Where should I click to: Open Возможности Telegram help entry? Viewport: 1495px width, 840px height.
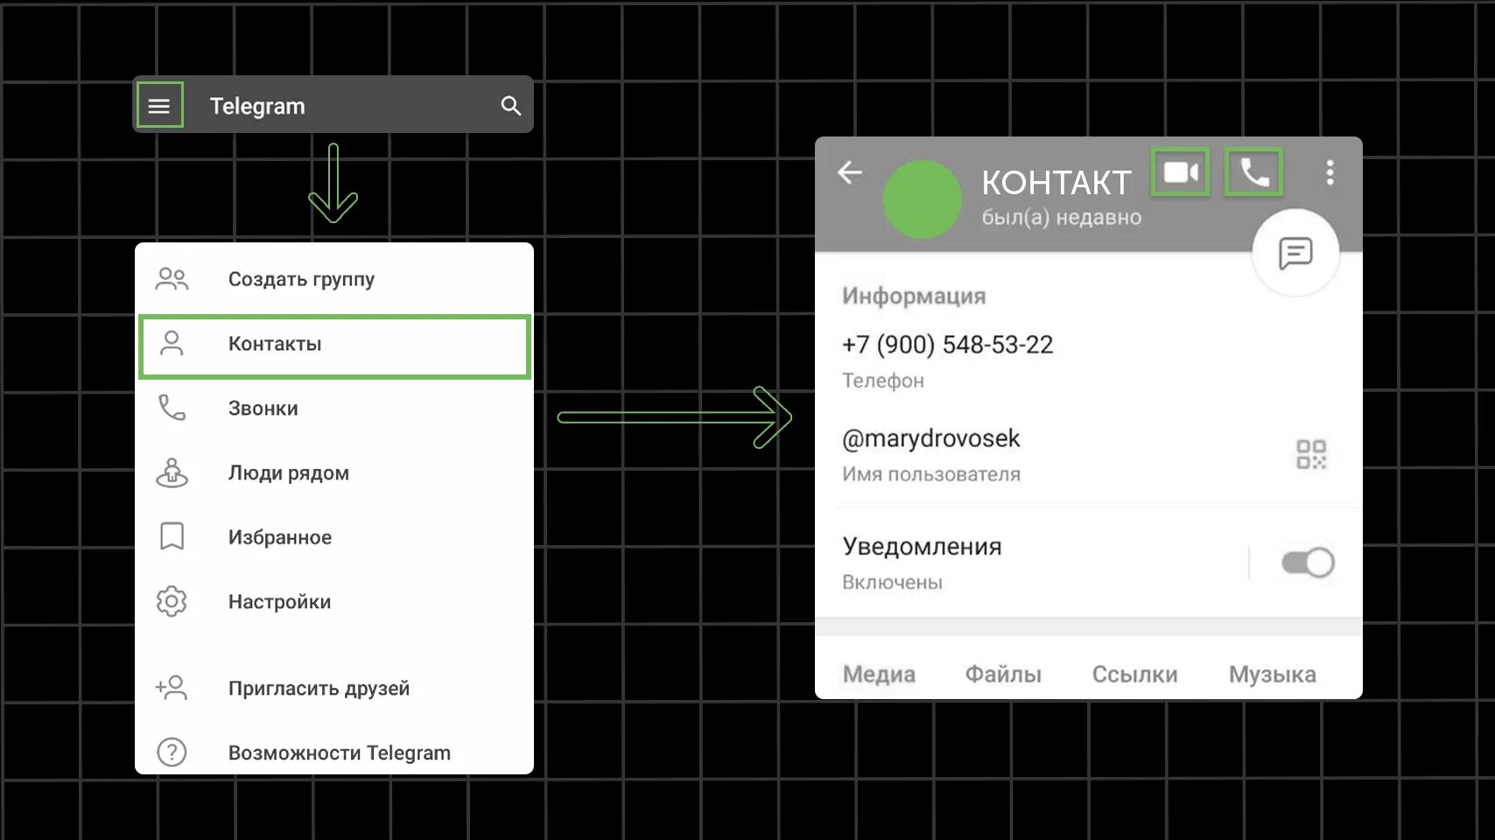[x=334, y=752]
